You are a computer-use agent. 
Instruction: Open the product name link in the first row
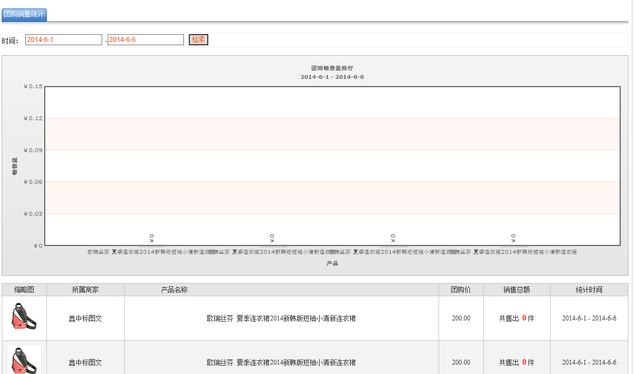[x=281, y=318]
